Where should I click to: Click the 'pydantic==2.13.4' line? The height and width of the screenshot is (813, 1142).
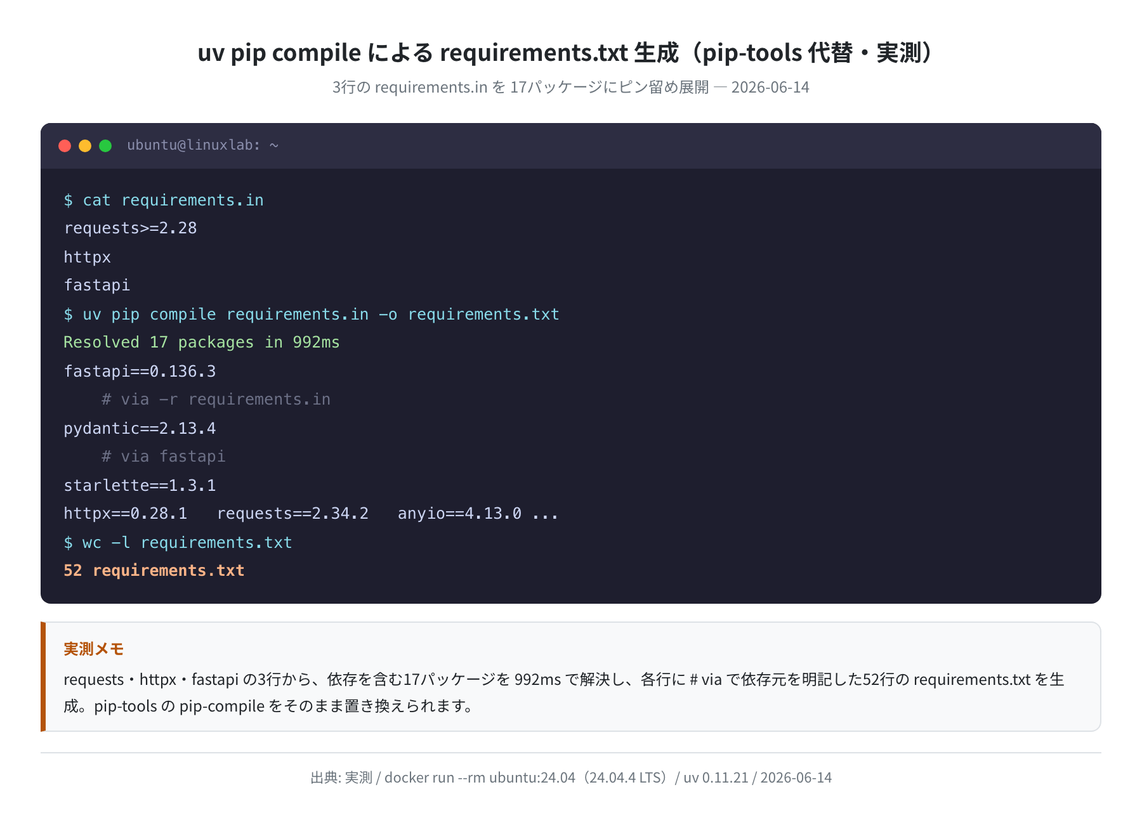tap(140, 429)
